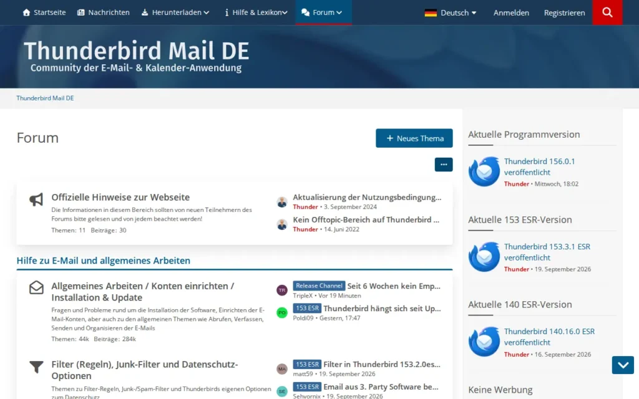
Task: Click the funnel icon of Filter (Regeln)
Action: point(36,367)
